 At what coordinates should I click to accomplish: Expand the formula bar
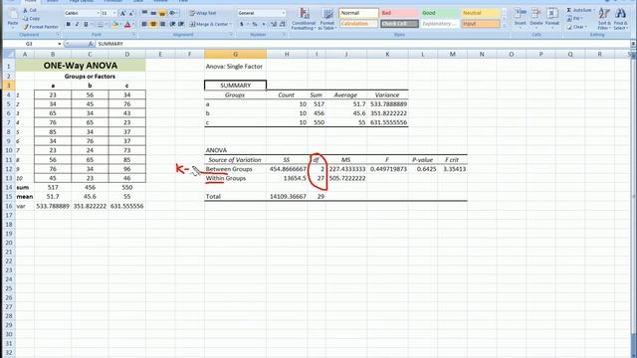tap(633, 44)
